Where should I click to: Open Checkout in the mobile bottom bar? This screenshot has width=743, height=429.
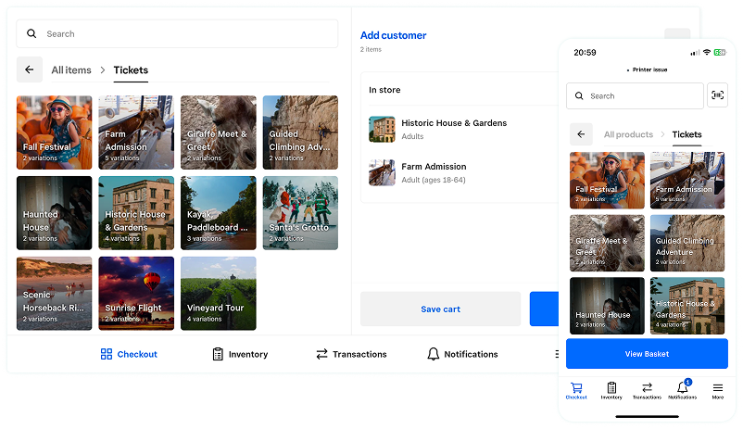[x=577, y=390]
